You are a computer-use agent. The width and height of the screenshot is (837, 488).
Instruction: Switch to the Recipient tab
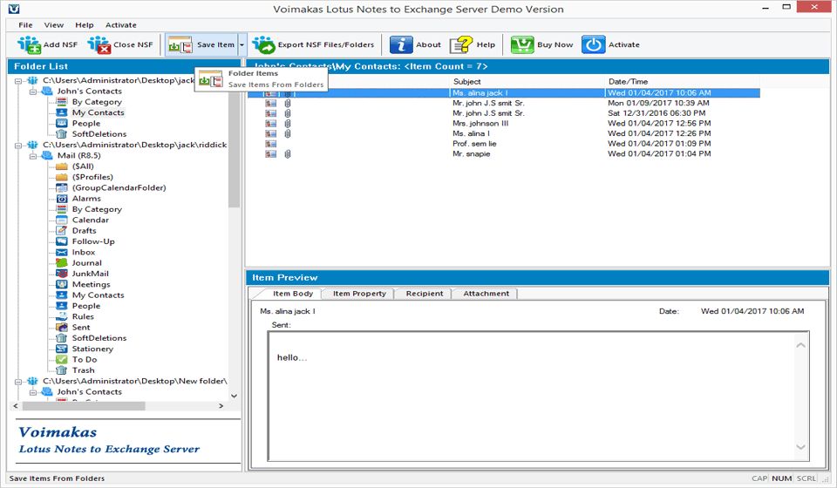point(425,294)
